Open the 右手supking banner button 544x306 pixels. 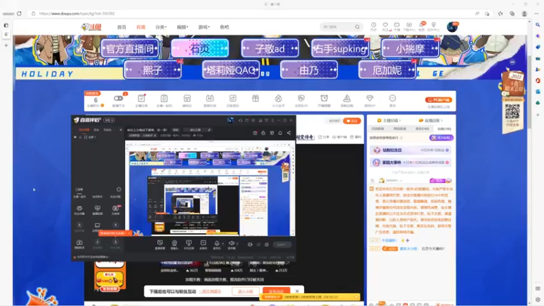(340, 48)
